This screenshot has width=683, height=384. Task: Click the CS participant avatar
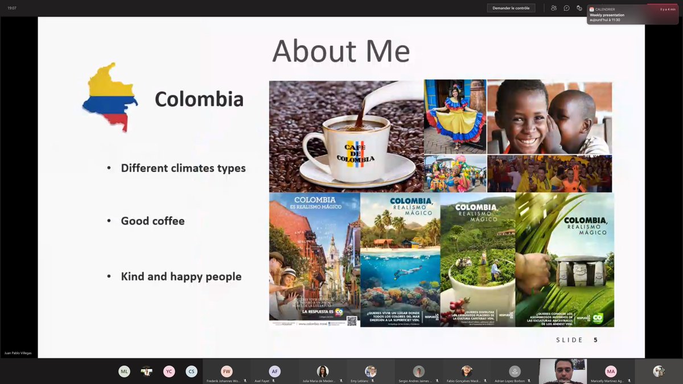tap(191, 371)
